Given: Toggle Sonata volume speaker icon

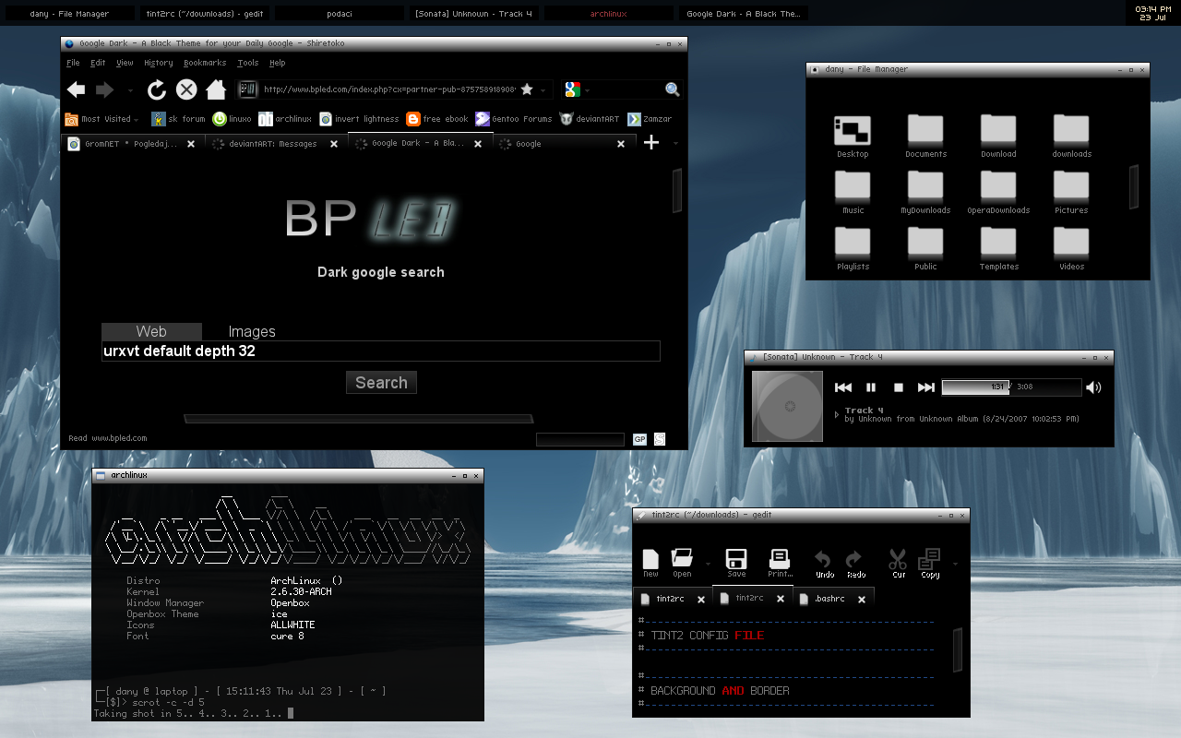Looking at the screenshot, I should pyautogui.click(x=1093, y=387).
